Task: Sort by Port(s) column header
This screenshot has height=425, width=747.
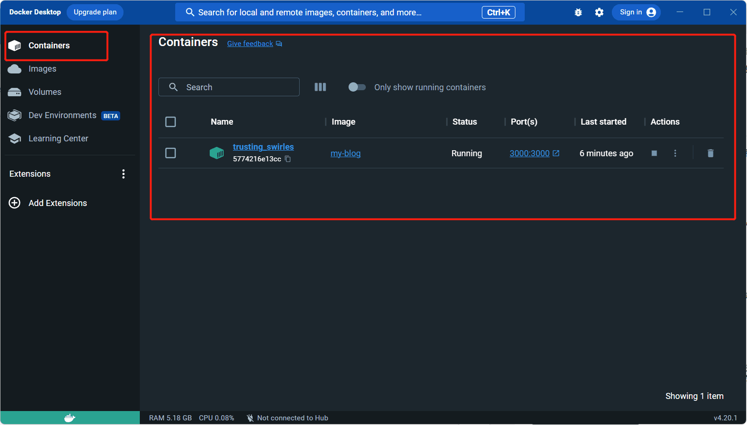Action: (x=524, y=122)
